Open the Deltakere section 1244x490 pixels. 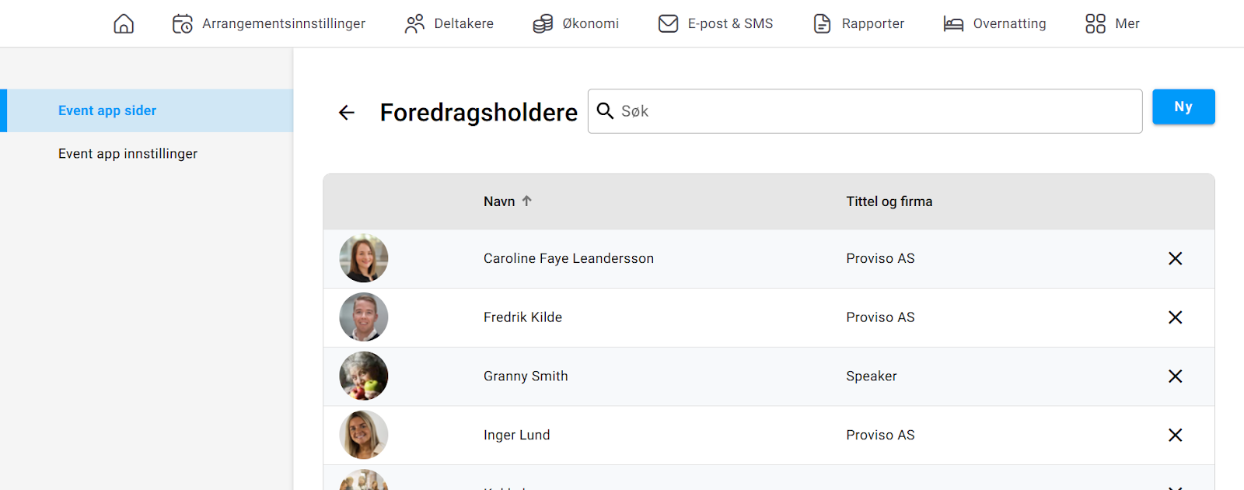coord(449,23)
